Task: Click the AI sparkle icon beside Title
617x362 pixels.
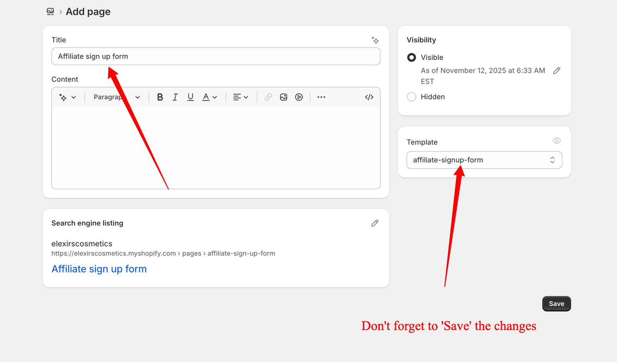Action: pos(375,40)
